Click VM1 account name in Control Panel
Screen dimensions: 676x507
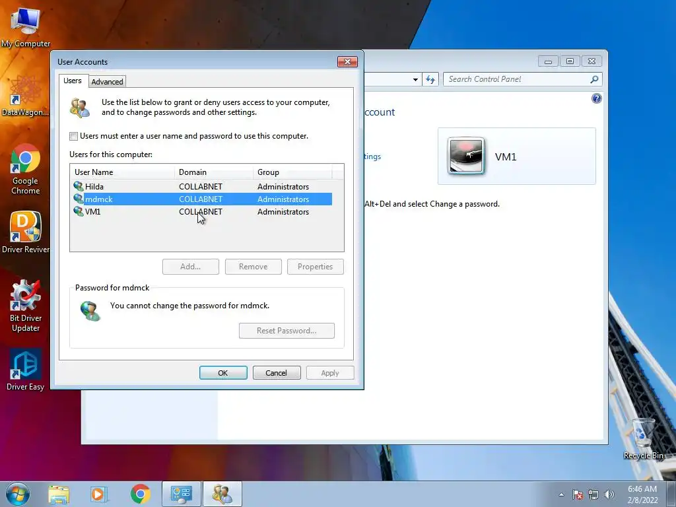[505, 156]
